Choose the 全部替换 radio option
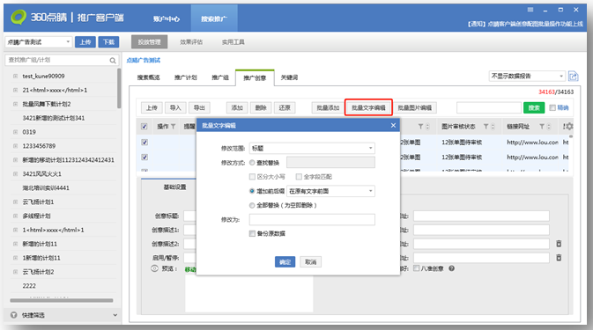Viewport: 593px width, 330px height. click(252, 205)
